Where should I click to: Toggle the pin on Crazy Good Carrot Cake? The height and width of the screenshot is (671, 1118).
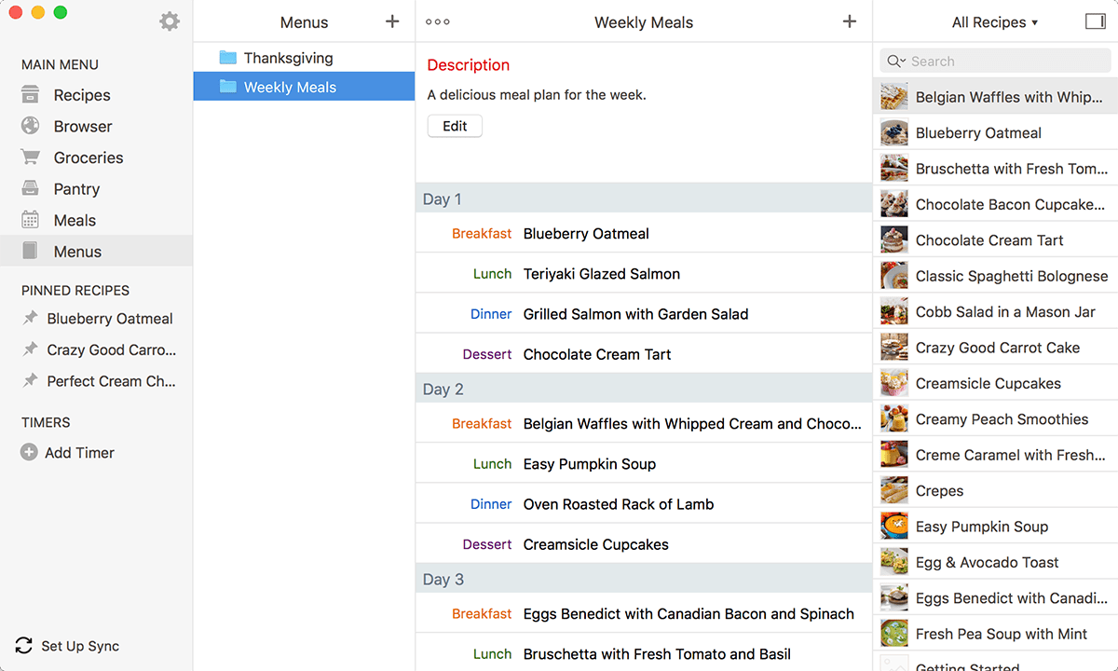tap(29, 349)
